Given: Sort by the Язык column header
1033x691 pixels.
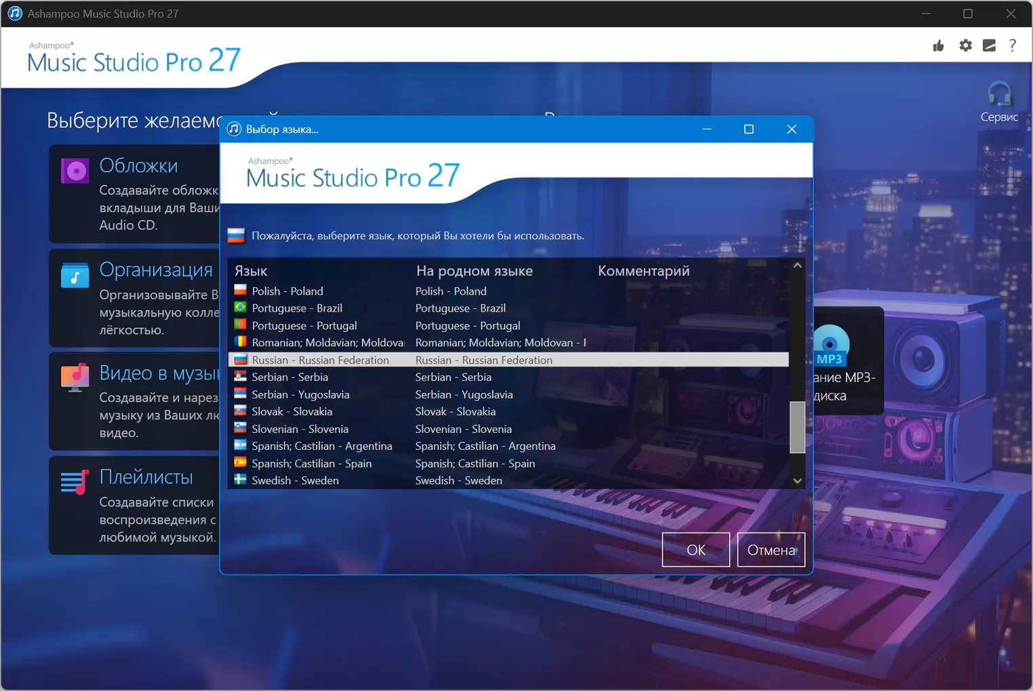Looking at the screenshot, I should [251, 271].
